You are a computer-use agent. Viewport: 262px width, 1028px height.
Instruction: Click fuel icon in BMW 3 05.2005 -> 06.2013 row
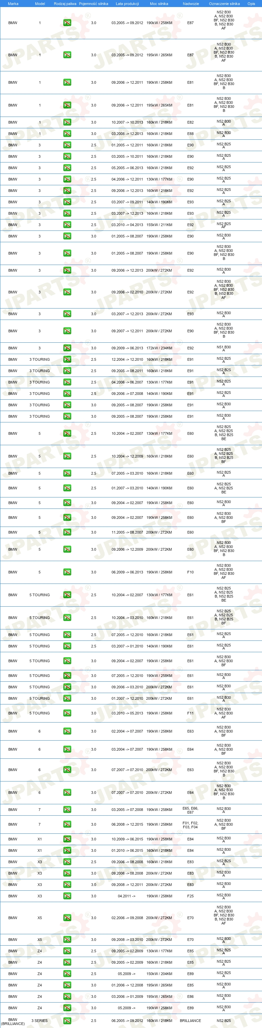[x=67, y=167]
